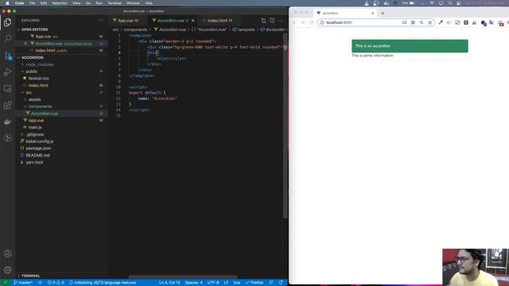Close the accordion browser tab
This screenshot has width=509, height=286.
tap(372, 14)
